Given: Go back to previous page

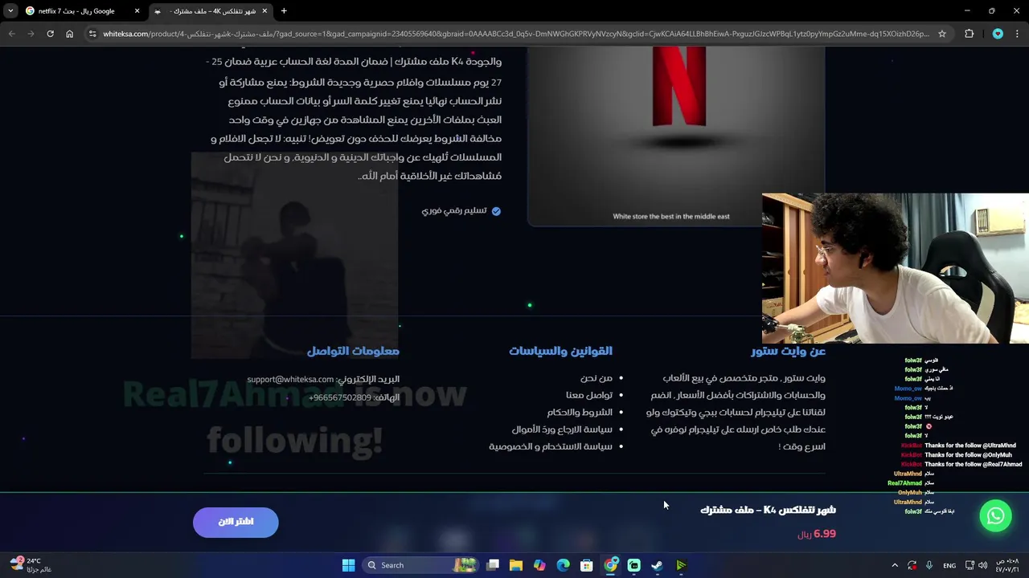Looking at the screenshot, I should point(11,34).
